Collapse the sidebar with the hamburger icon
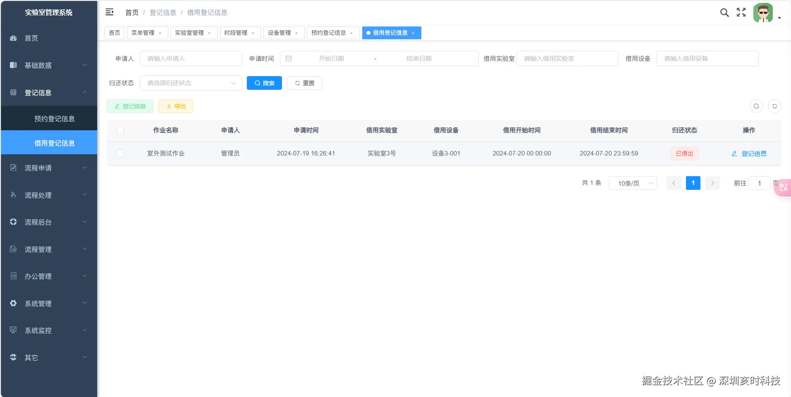The width and height of the screenshot is (791, 397). [x=110, y=12]
